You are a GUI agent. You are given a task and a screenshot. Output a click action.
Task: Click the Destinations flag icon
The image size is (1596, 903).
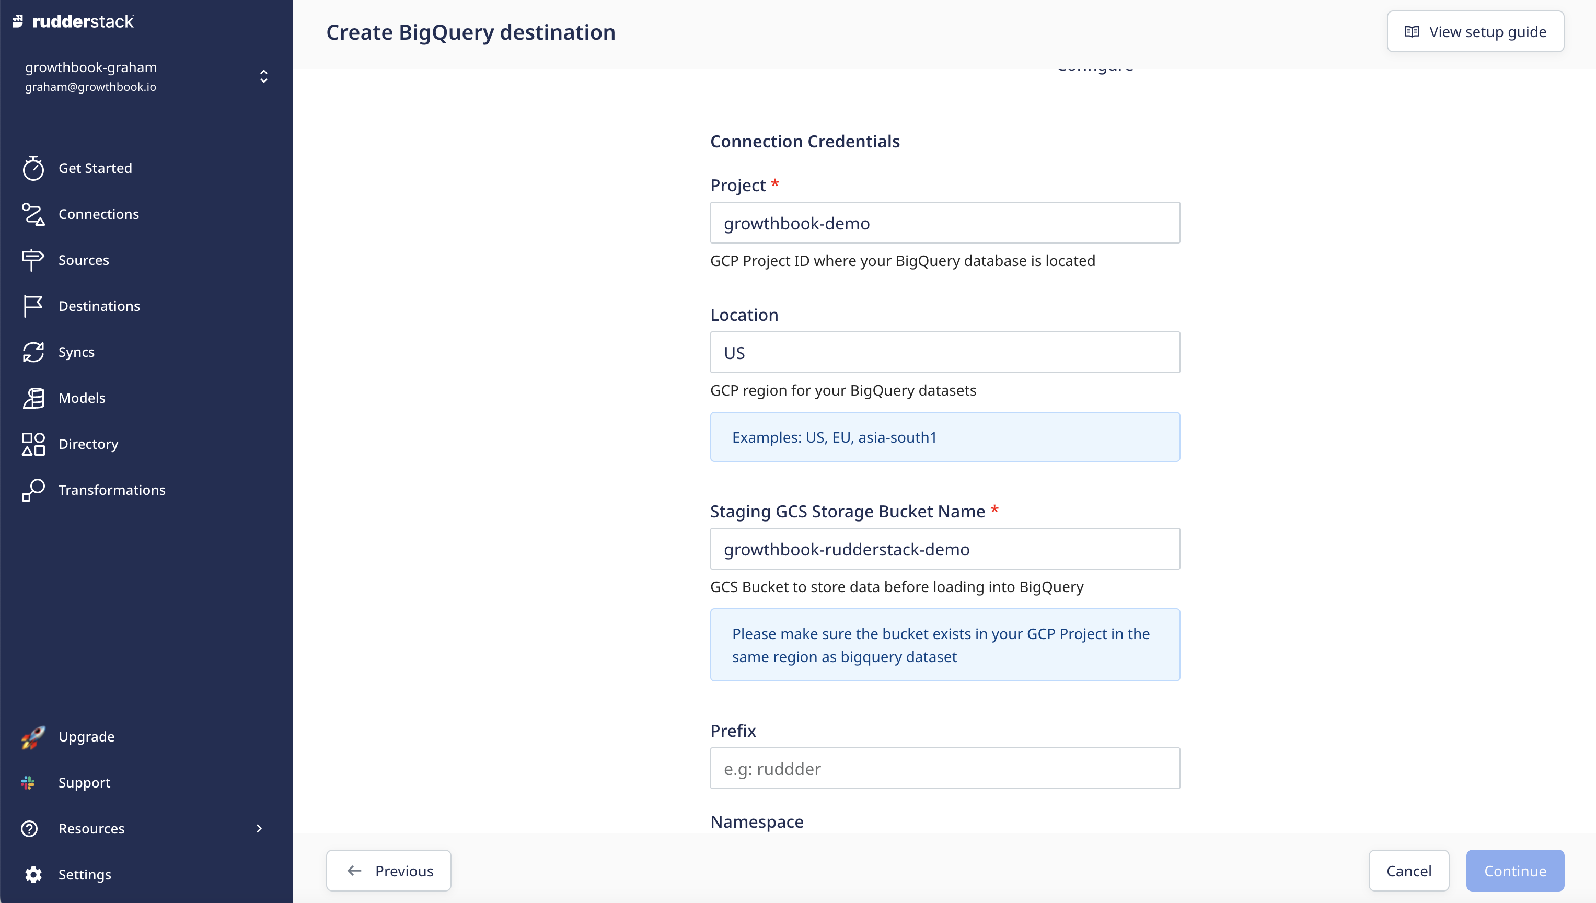33,306
